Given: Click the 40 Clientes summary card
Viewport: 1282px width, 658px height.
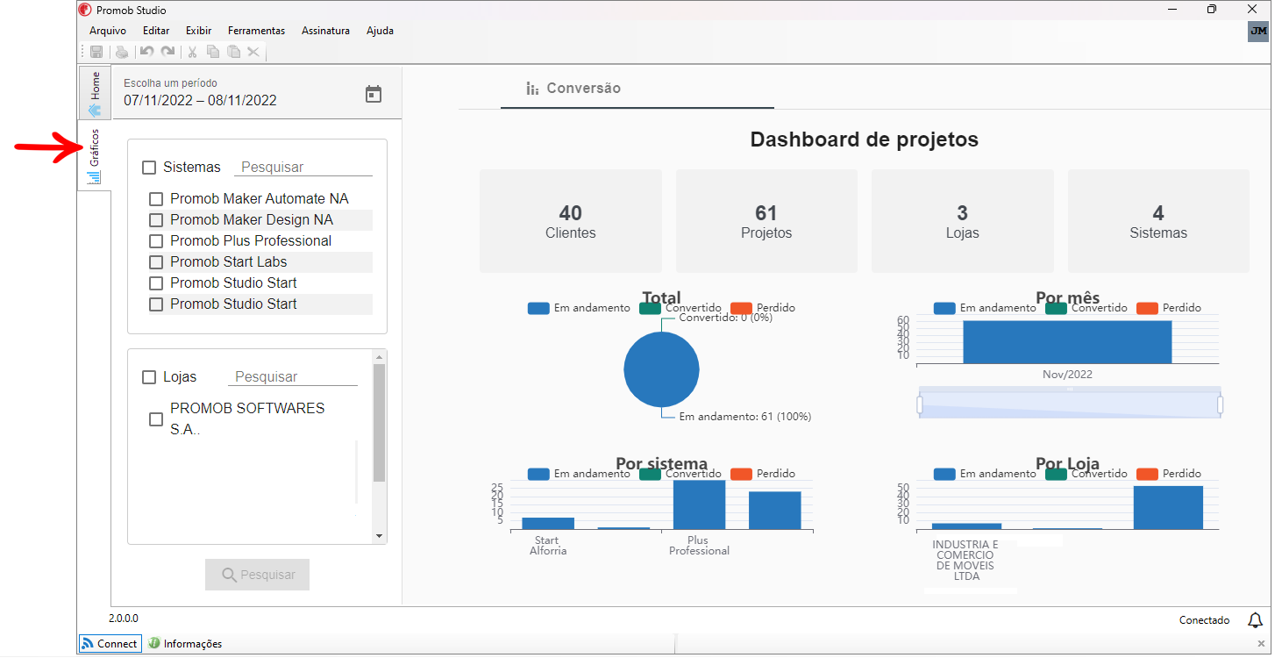Looking at the screenshot, I should coord(571,221).
